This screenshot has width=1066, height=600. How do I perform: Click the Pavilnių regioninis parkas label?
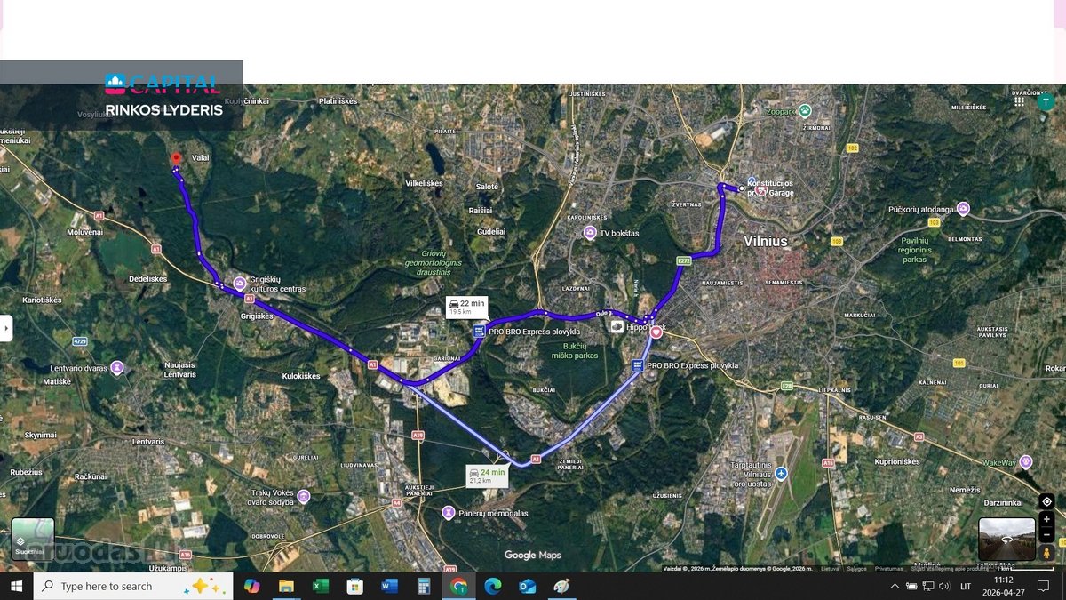pos(914,250)
